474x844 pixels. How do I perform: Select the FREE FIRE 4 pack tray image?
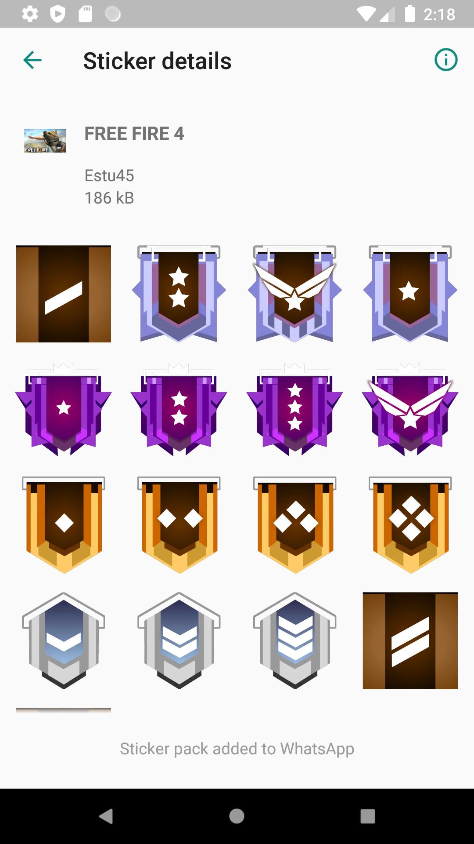(x=45, y=141)
